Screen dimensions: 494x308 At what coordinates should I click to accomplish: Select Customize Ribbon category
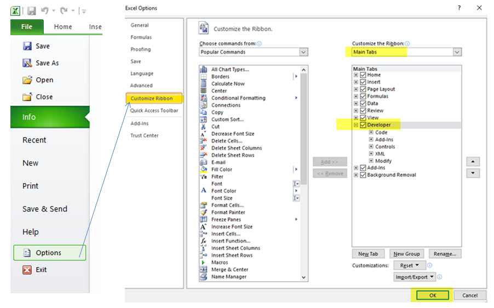(x=154, y=98)
